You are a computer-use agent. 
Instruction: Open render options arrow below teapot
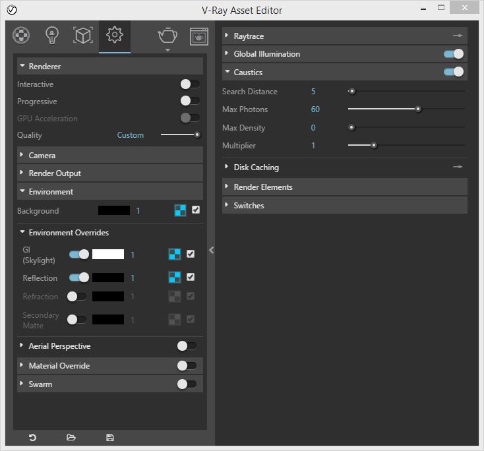[x=167, y=50]
